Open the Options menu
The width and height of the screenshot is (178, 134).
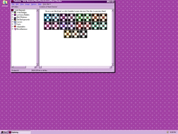click(x=34, y=4)
